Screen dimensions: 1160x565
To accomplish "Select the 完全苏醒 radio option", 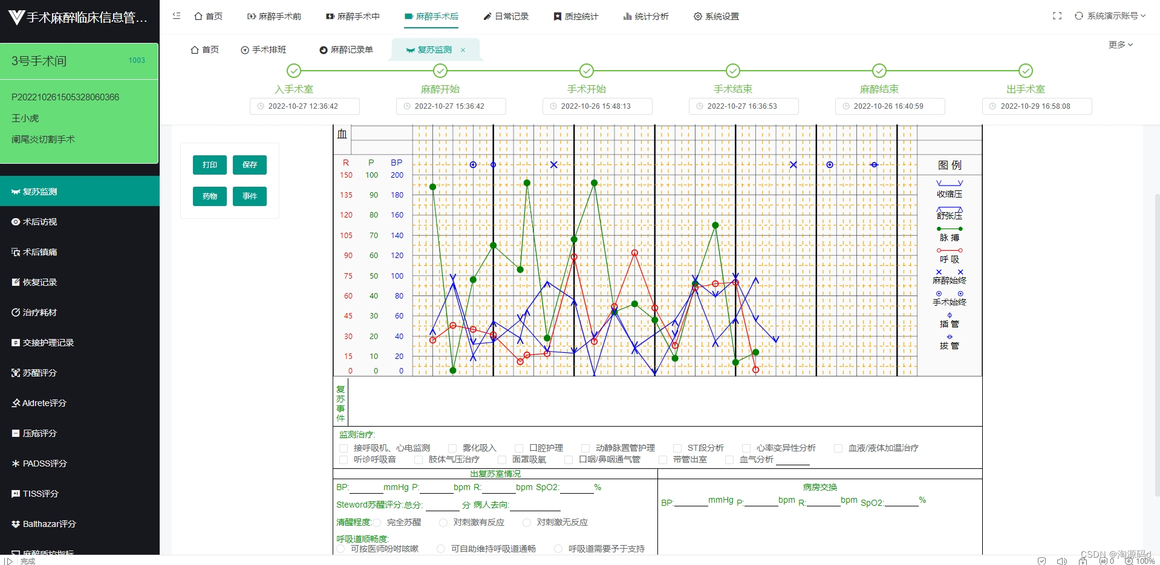I will coord(377,523).
